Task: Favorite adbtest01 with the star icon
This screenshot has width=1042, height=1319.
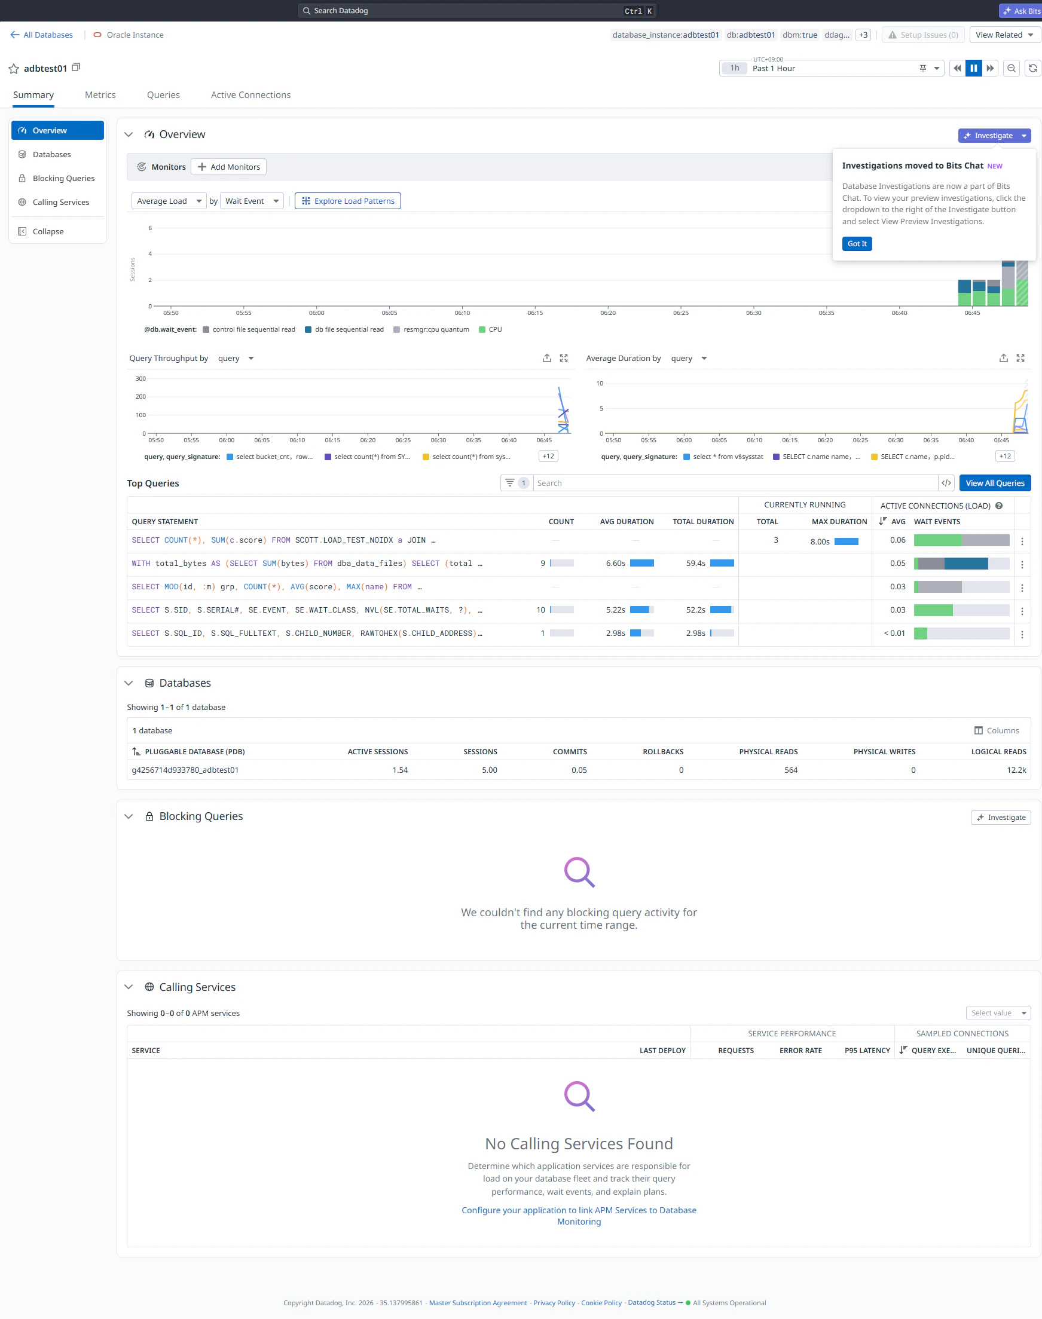Action: 13,69
